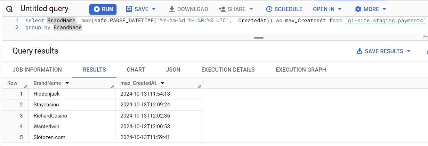This screenshot has width=428, height=146.
Task: Click the 2024-10-13T12:02:36 value
Action: coord(145,116)
